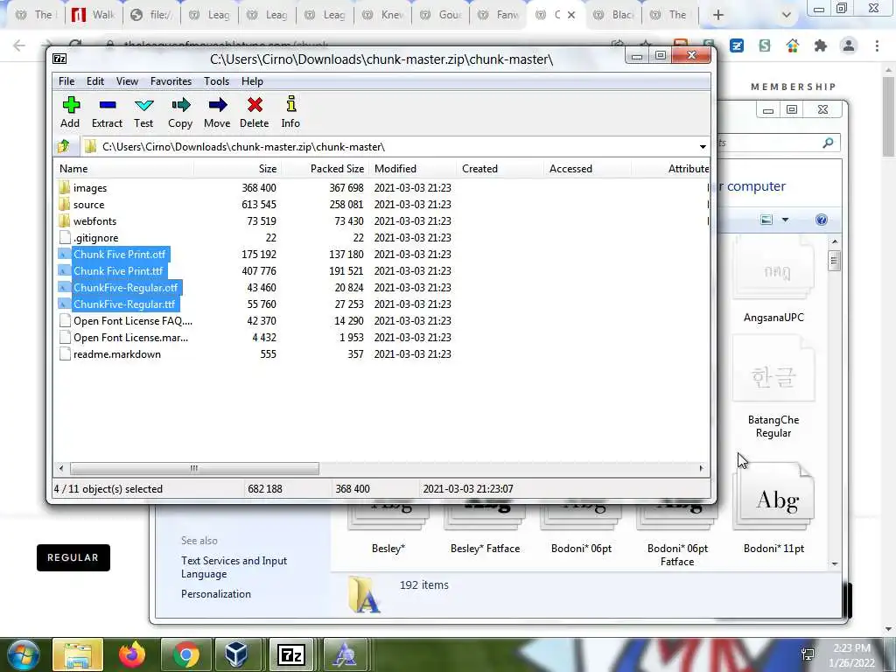The image size is (896, 672).
Task: Select Open Font License.mar... file
Action: pyautogui.click(x=130, y=337)
